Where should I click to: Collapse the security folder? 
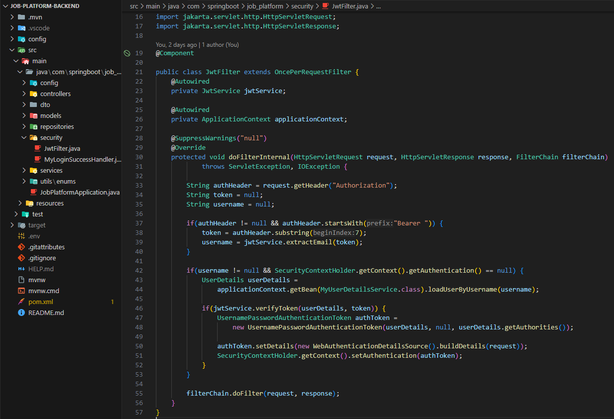23,137
